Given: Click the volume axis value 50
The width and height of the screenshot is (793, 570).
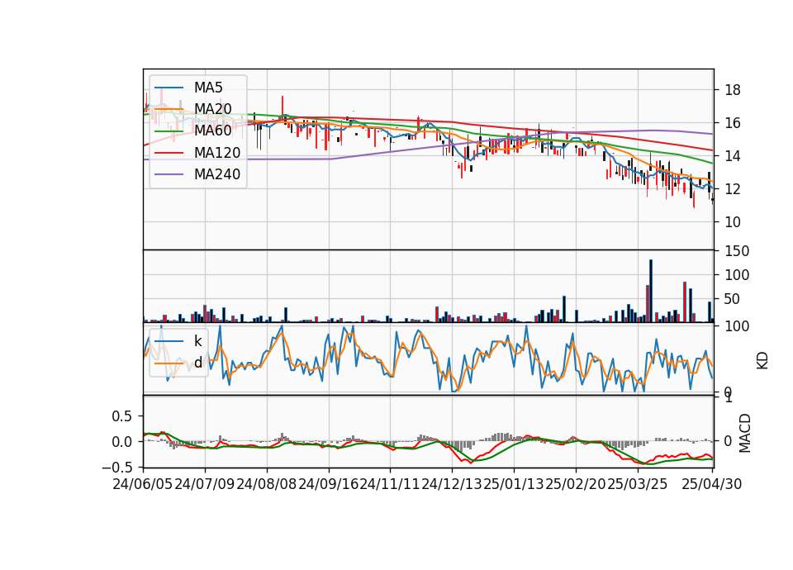Looking at the screenshot, I should tap(733, 299).
